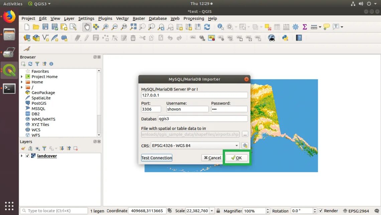Open Data Source Manager icon
The image size is (381, 215).
pyautogui.click(x=27, y=38)
